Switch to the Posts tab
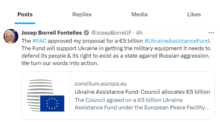The image size is (220, 122). (25, 14)
